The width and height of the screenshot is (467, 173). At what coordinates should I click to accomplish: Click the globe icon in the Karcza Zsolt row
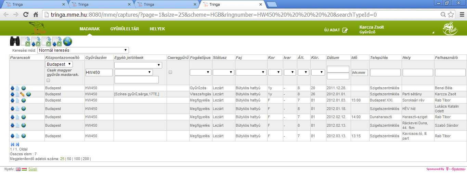pyautogui.click(x=28, y=94)
